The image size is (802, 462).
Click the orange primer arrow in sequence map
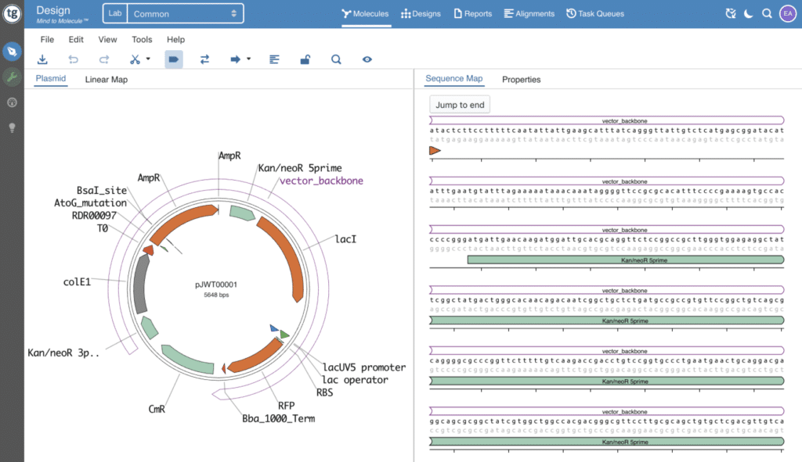435,151
